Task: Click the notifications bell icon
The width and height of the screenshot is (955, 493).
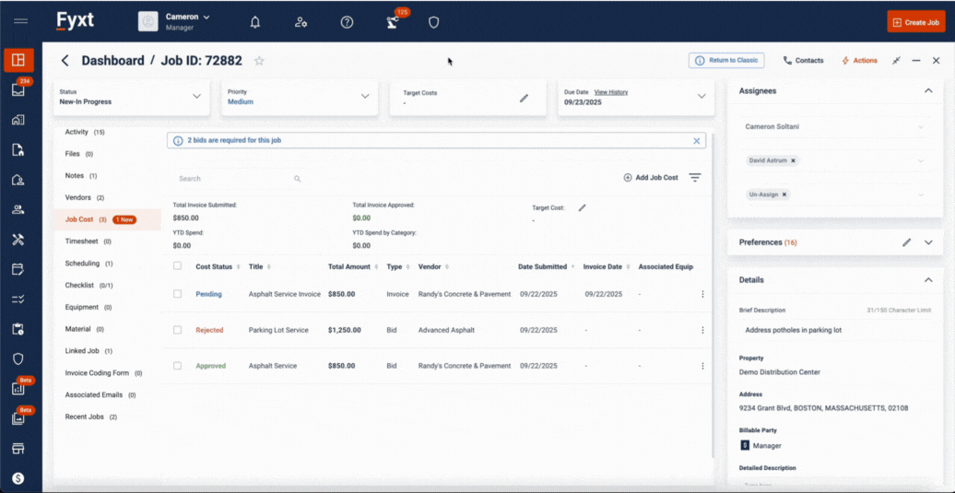Action: 255,22
